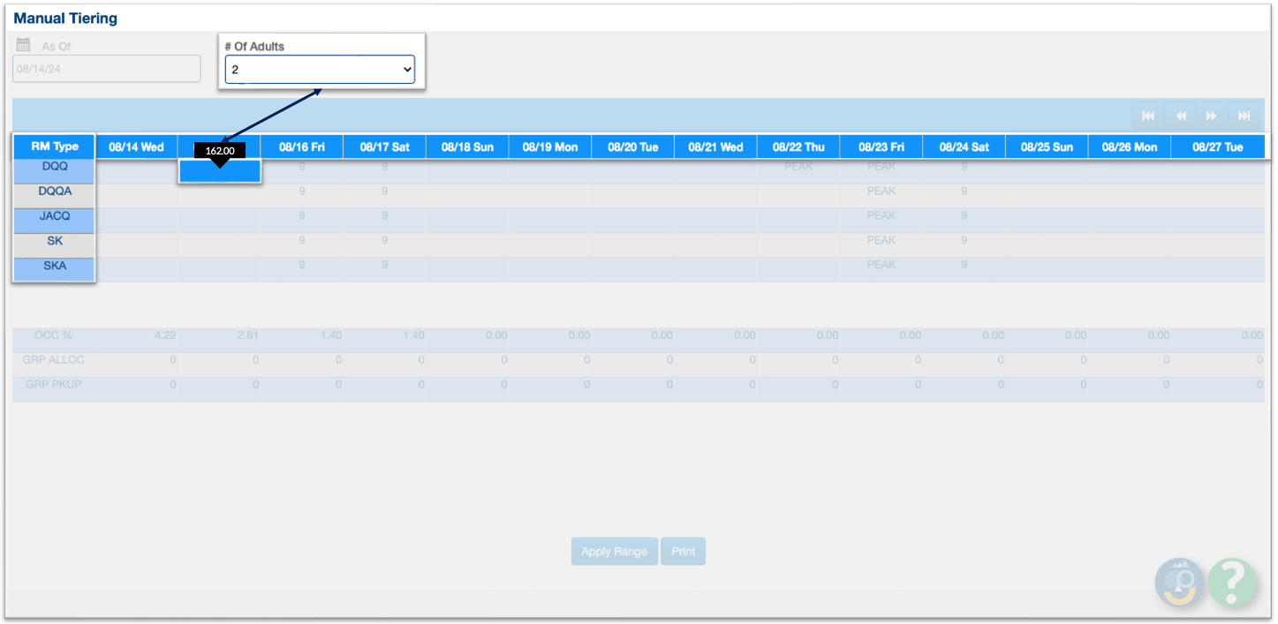Advance to next date range page
This screenshot has width=1278, height=624.
click(1212, 116)
